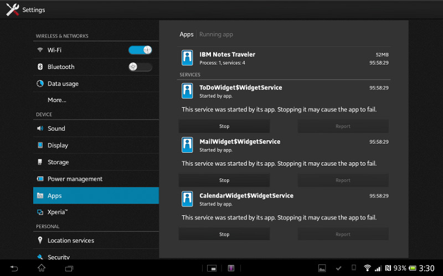Stop the MailWidget$WidgetService
Screen dimensions: 443x276
(x=224, y=181)
